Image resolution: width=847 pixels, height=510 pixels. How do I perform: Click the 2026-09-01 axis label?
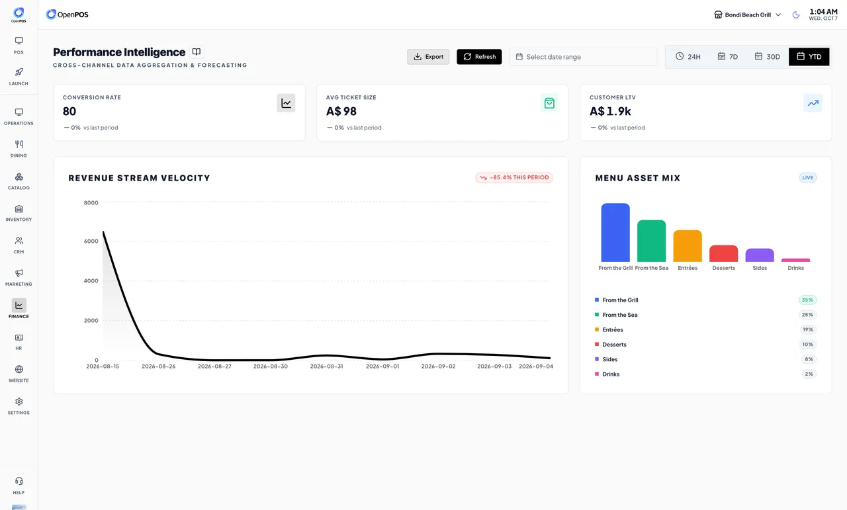point(382,366)
